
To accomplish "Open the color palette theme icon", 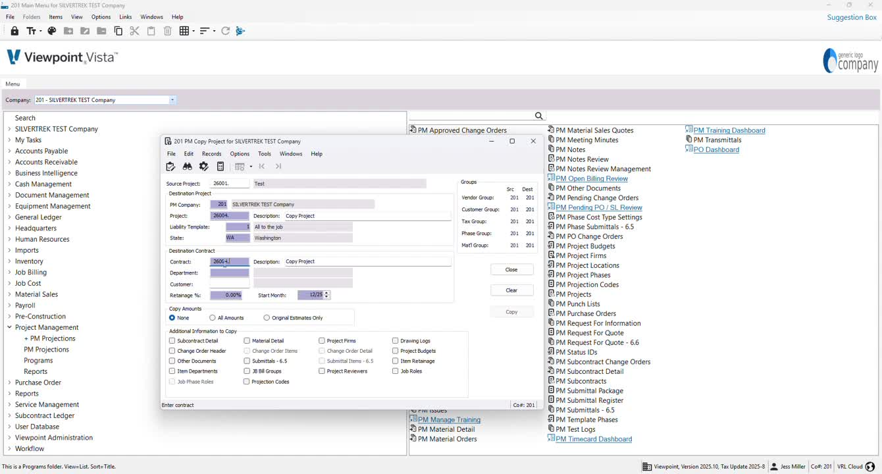I will pos(51,31).
